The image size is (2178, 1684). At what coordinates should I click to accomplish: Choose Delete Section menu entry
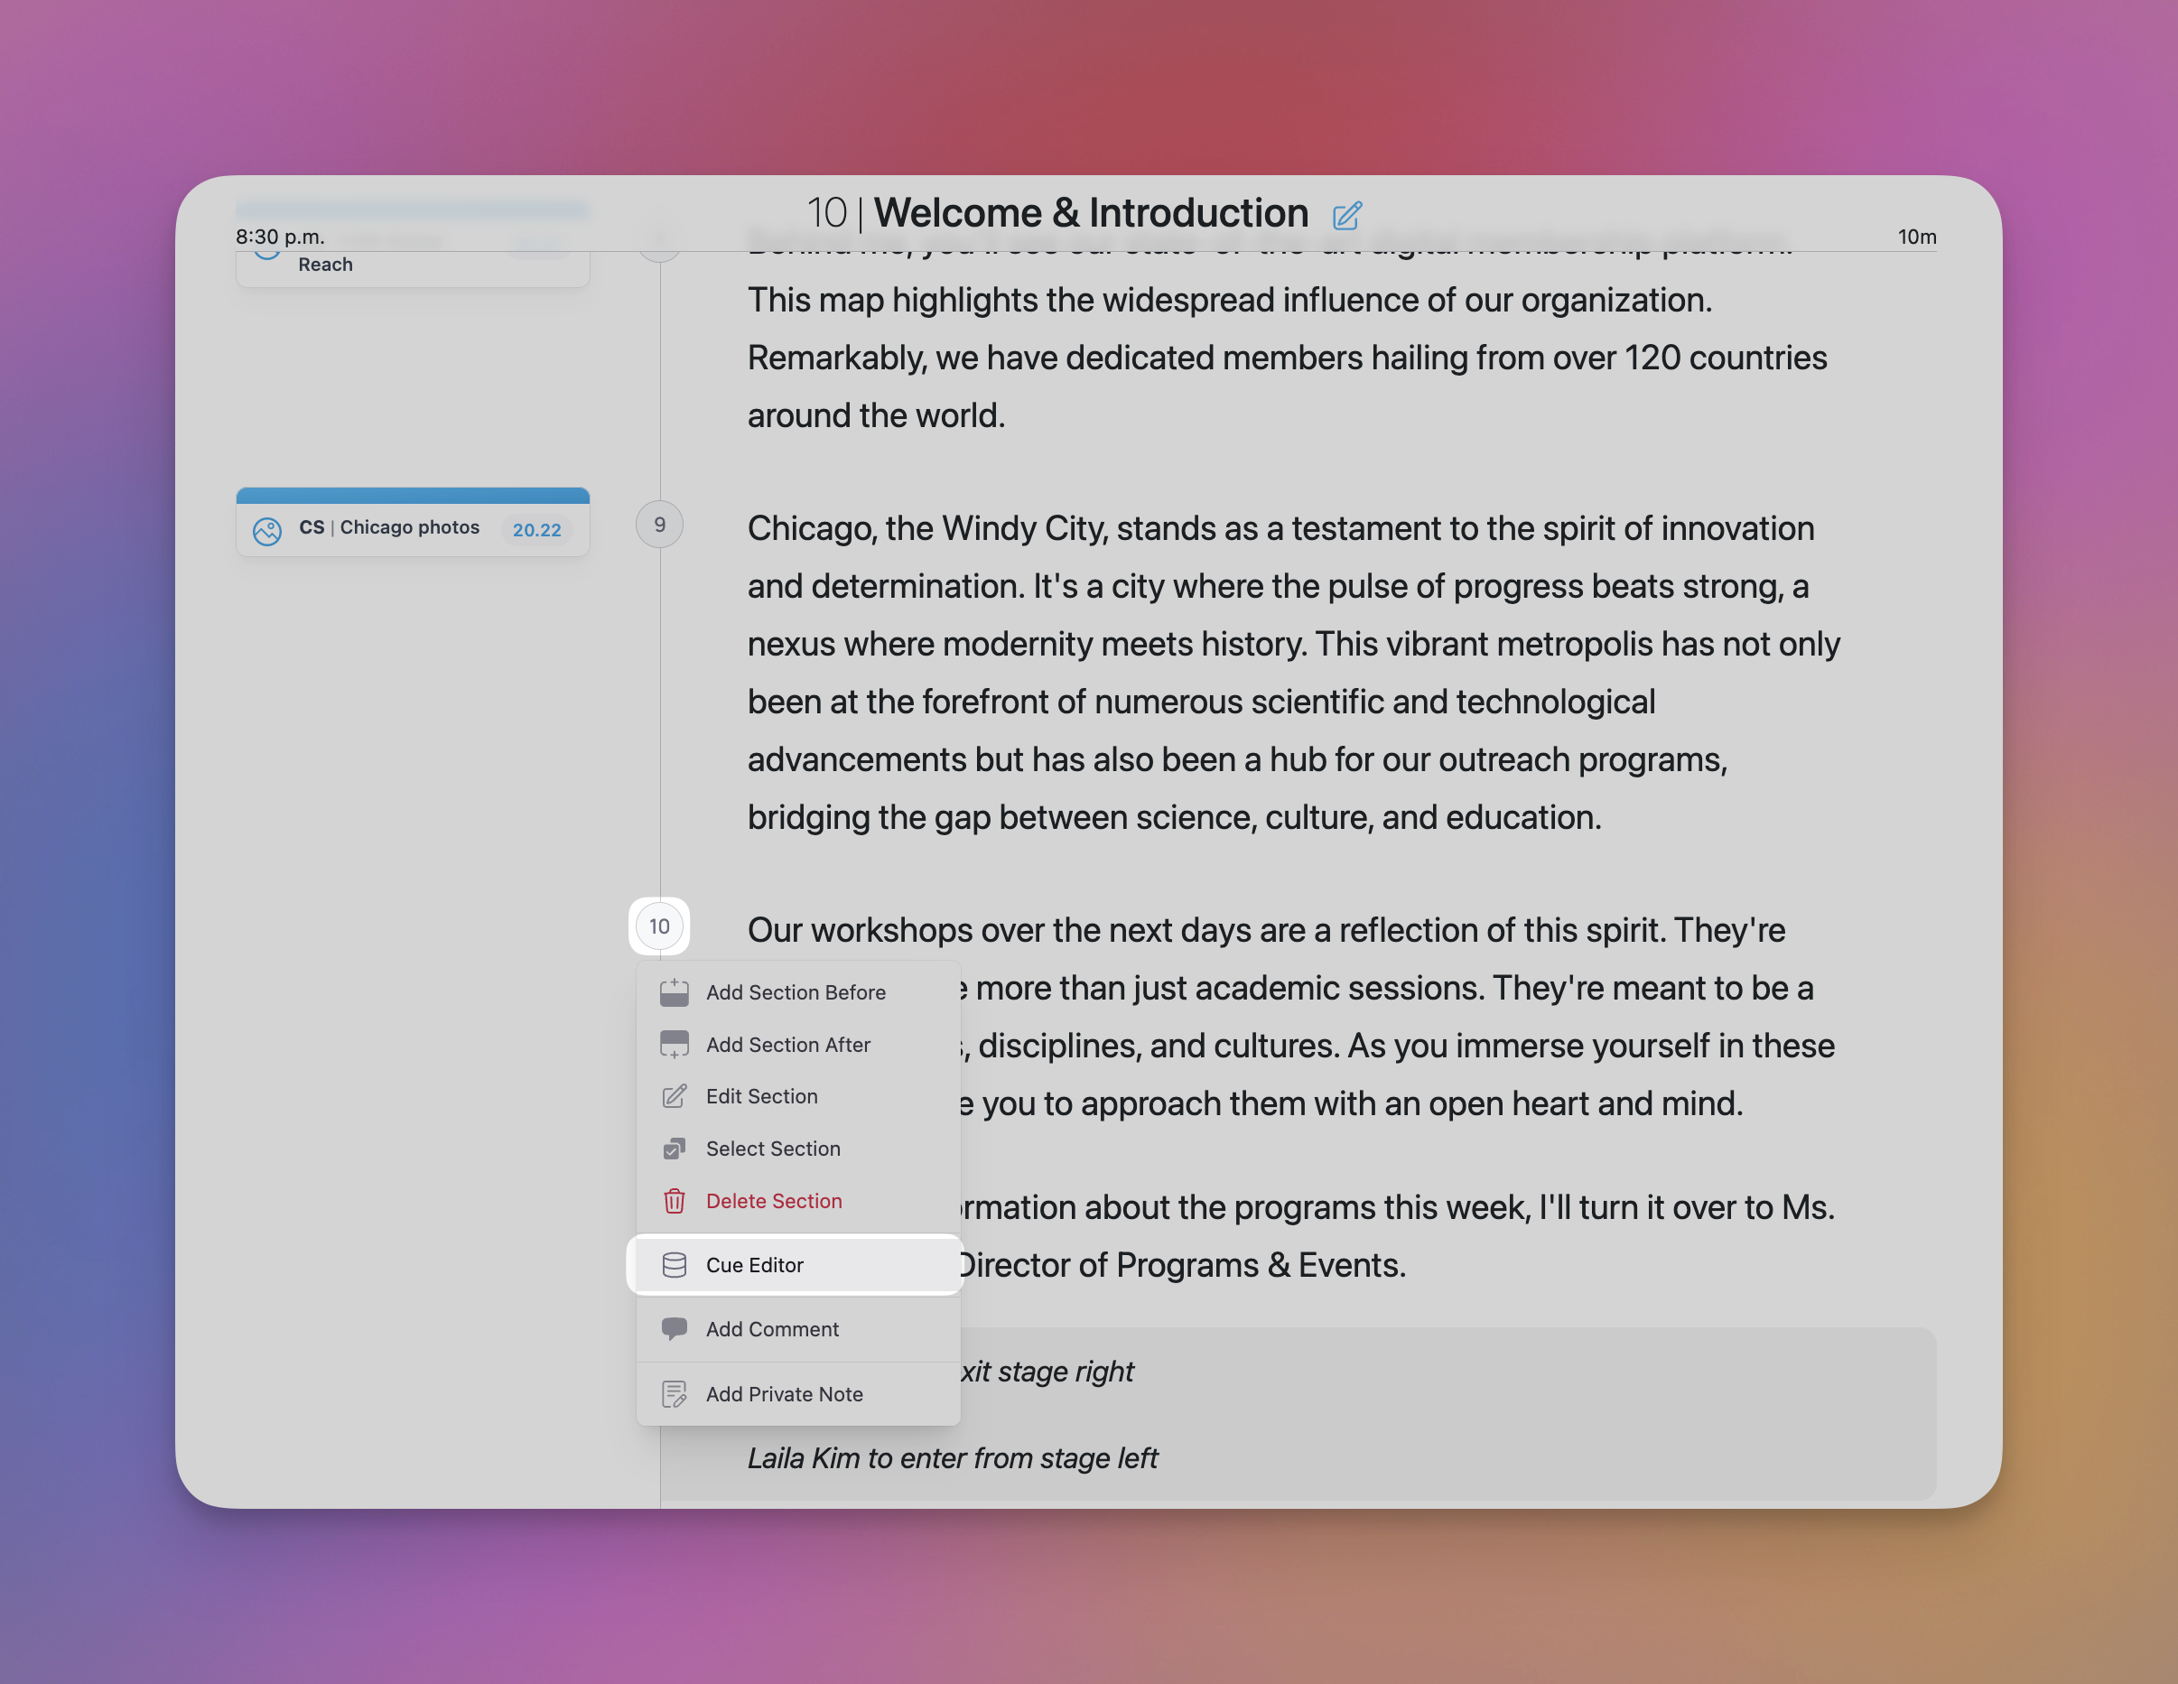pyautogui.click(x=773, y=1200)
